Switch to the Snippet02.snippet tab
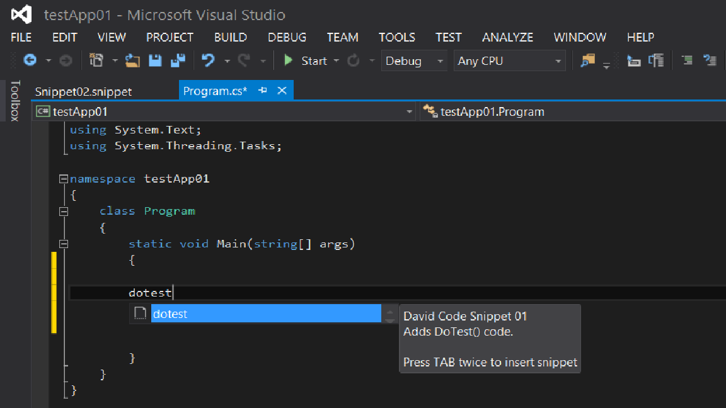Image resolution: width=726 pixels, height=408 pixels. 83,91
